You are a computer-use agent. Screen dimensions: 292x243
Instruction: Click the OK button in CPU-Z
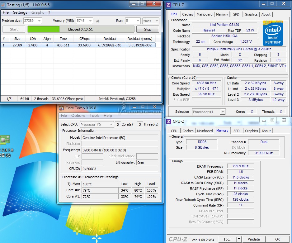277,239
